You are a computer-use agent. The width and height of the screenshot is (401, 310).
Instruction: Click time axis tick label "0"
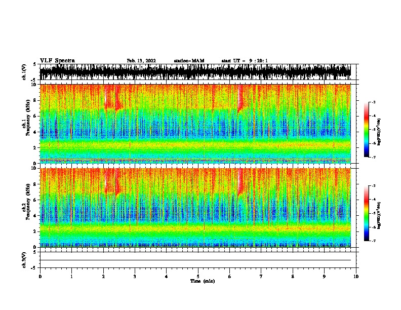[40, 277]
